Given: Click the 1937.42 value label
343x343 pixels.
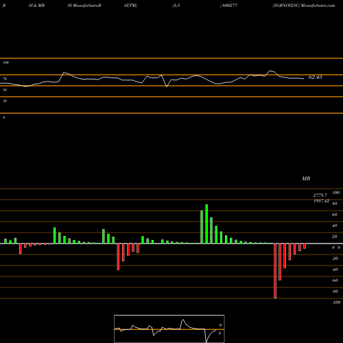Looking at the screenshot, I should [x=322, y=201].
